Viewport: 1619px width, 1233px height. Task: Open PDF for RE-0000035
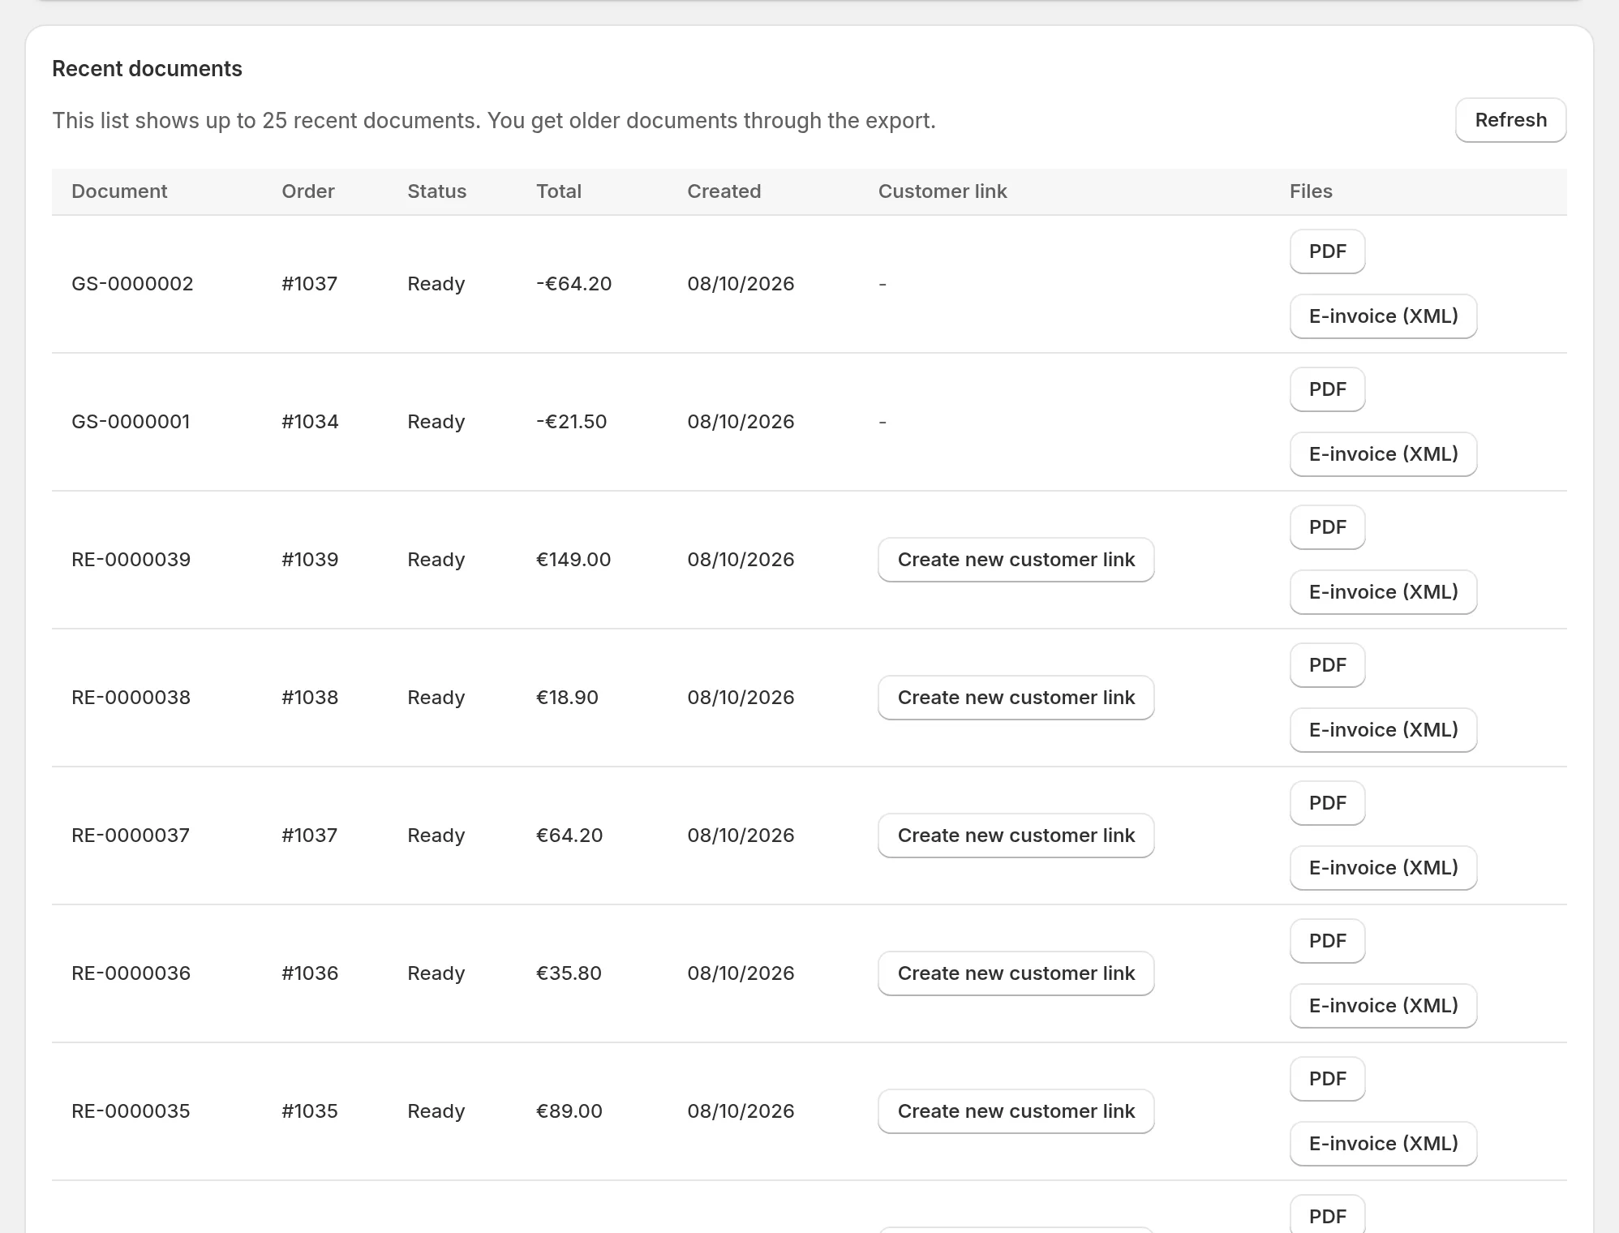coord(1327,1079)
